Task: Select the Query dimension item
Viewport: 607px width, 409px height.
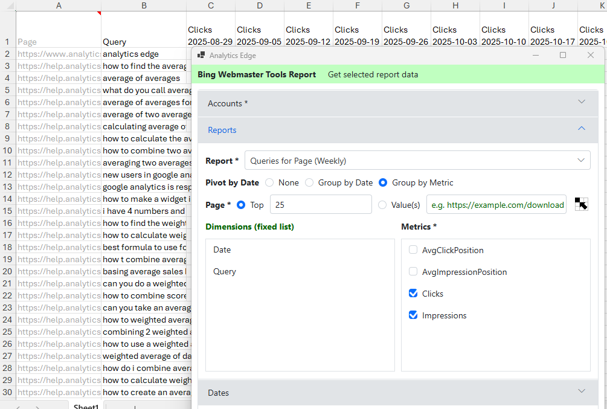Action: [225, 272]
